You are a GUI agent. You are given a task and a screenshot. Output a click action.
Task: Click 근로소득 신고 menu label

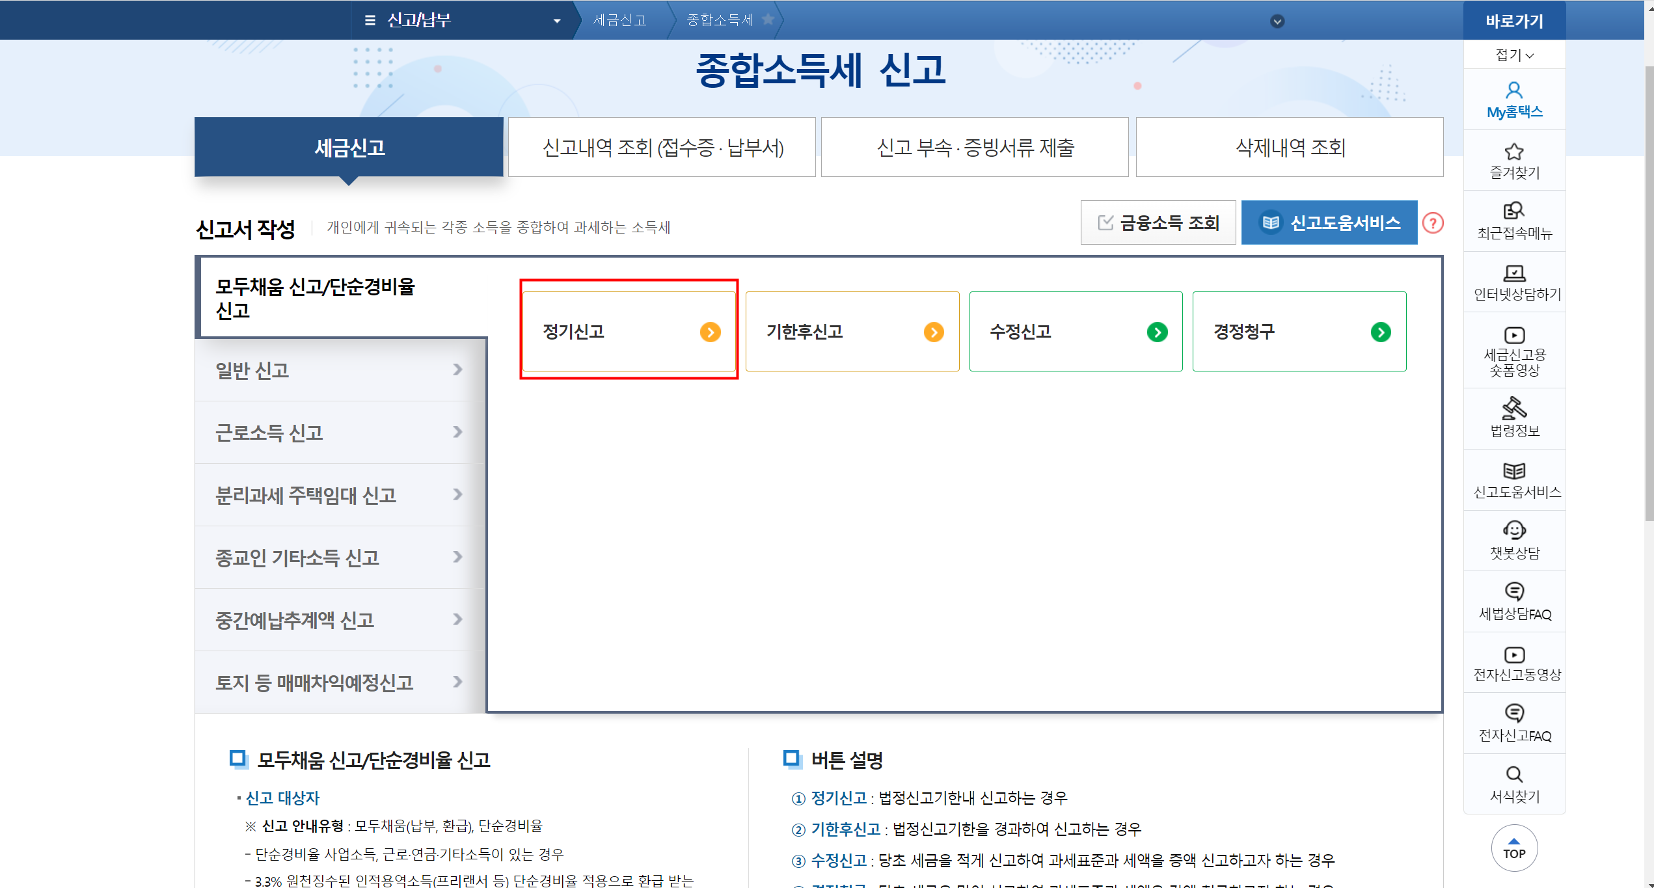269,433
